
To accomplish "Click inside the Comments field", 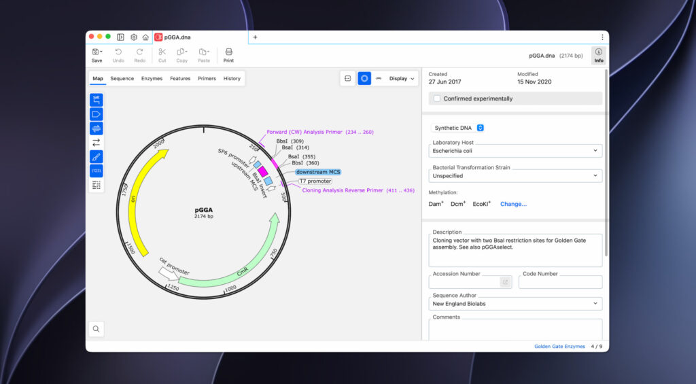I will coord(515,330).
